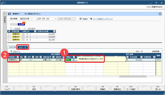Click the refresh icon next to 再集計
Screen dimensions: 165x95
tap(80, 19)
